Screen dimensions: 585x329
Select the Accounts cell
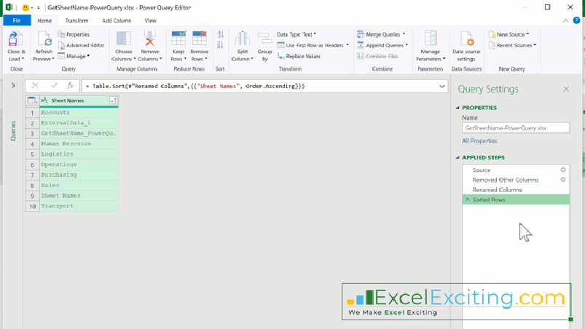pyautogui.click(x=79, y=112)
